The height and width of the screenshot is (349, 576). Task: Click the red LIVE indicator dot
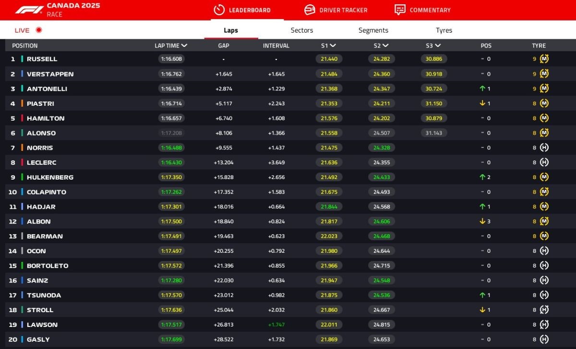pyautogui.click(x=39, y=30)
